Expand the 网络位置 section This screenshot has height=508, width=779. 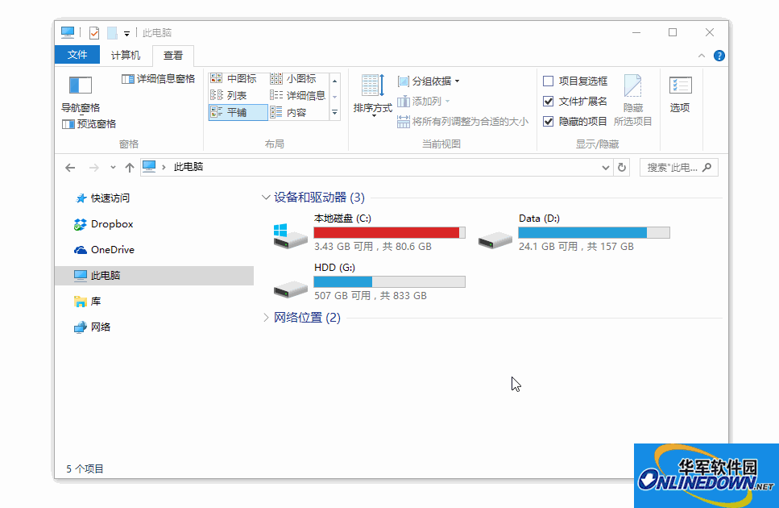click(x=266, y=318)
